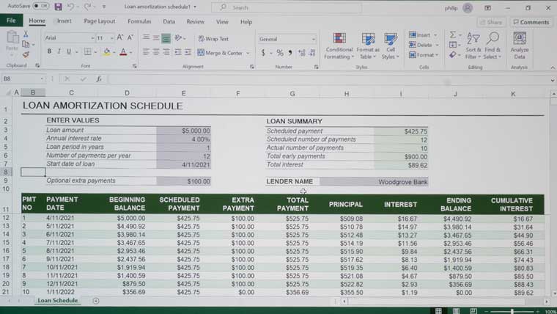Open the General number format dropdown
Image resolution: width=557 pixels, height=314 pixels.
click(314, 39)
